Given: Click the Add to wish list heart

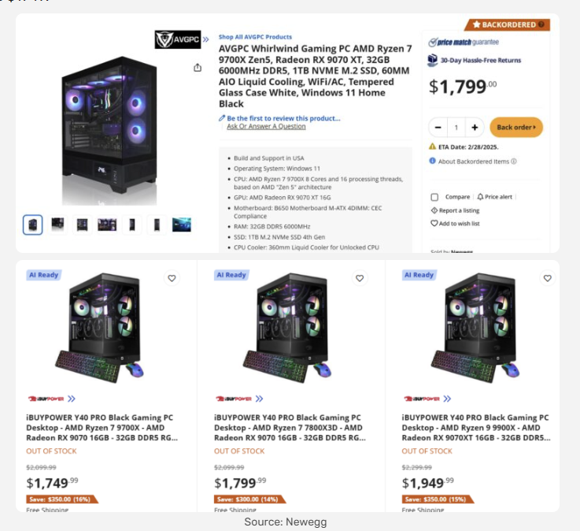Looking at the screenshot, I should 434,223.
